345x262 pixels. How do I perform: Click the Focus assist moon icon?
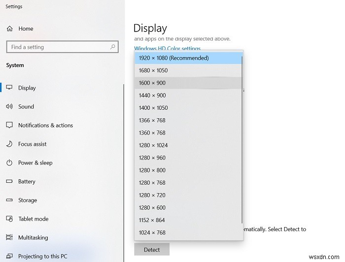(9, 144)
